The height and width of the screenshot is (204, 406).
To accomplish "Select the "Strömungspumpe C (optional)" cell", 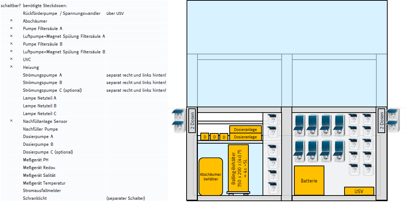I will point(52,90).
